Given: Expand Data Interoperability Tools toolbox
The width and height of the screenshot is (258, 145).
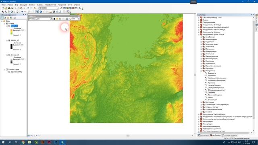Looking at the screenshot, I should tap(199, 18).
